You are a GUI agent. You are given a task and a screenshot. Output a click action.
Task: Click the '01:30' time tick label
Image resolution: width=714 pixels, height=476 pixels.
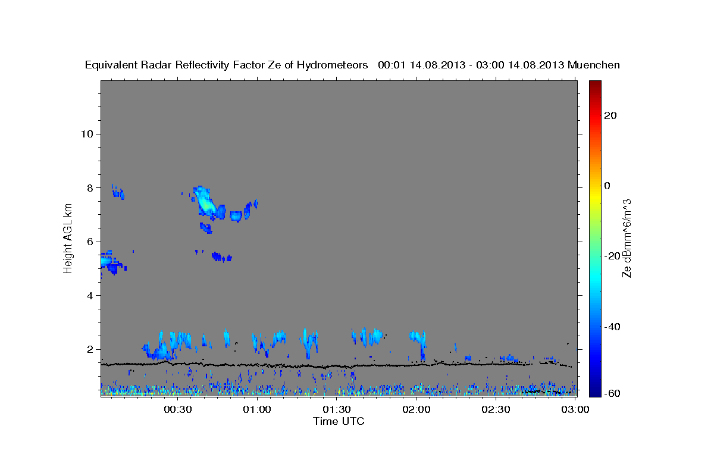(x=337, y=410)
